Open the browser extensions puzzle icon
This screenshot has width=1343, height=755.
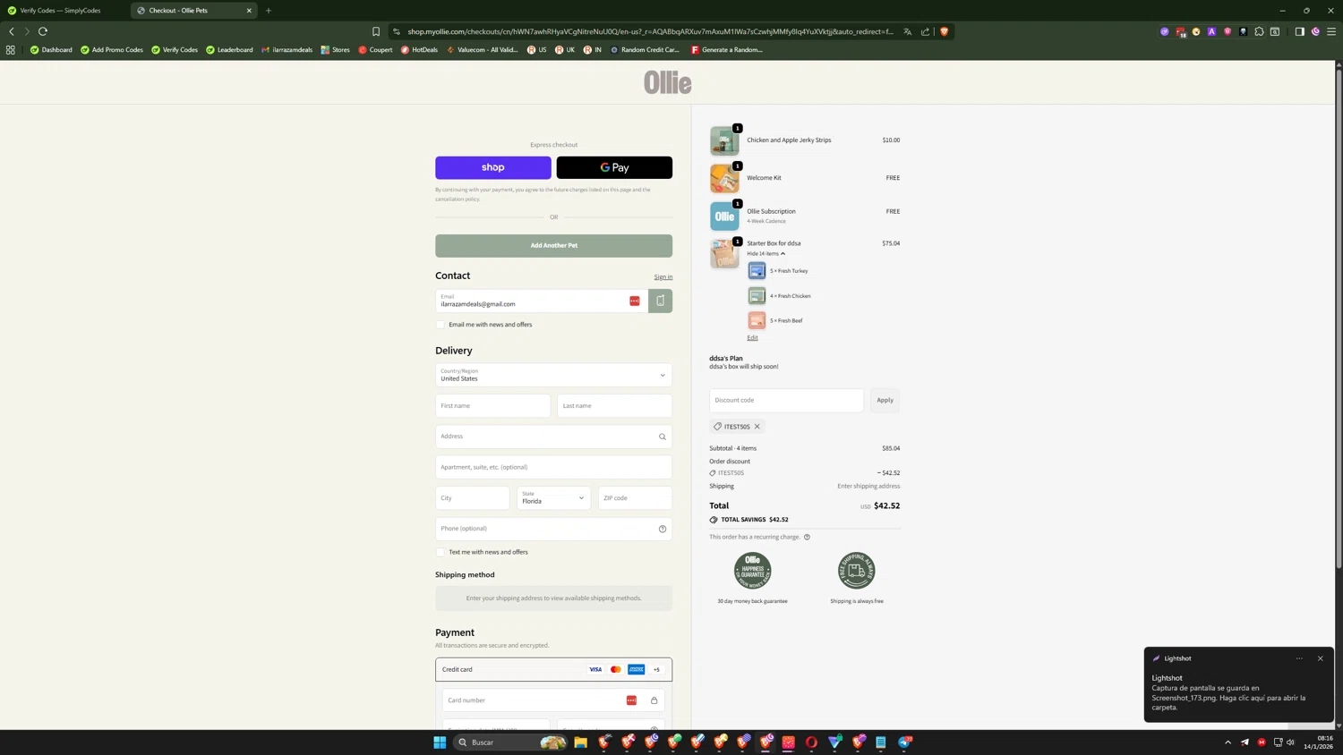click(1259, 31)
